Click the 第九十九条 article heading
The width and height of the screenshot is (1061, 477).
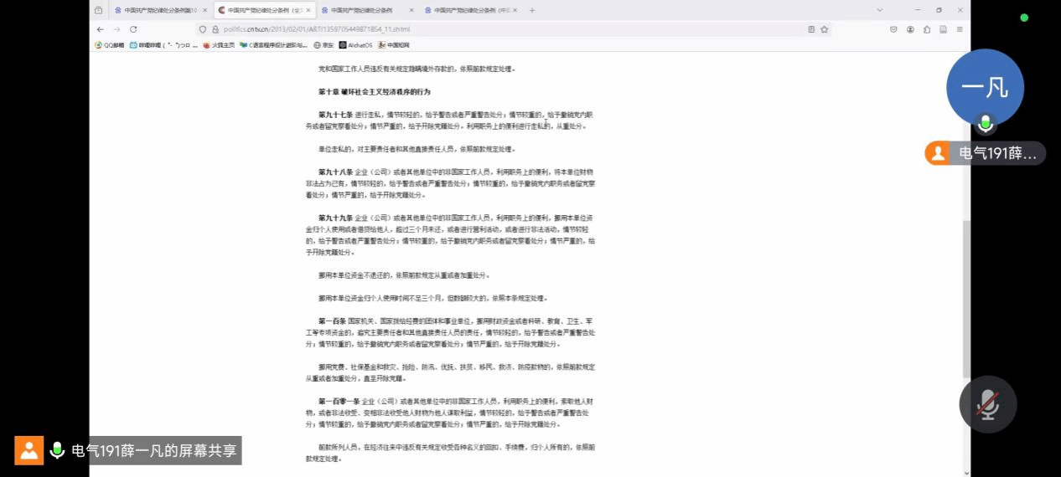(334, 218)
